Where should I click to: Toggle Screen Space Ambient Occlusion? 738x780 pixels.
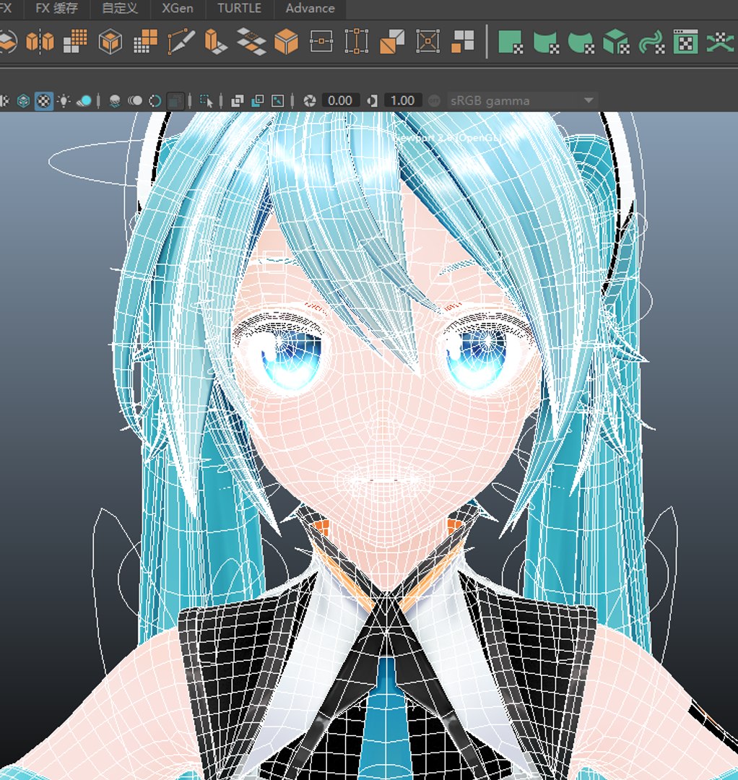[x=115, y=102]
